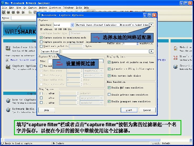Click the capture filter text field
The image size is (194, 146).
105,51
